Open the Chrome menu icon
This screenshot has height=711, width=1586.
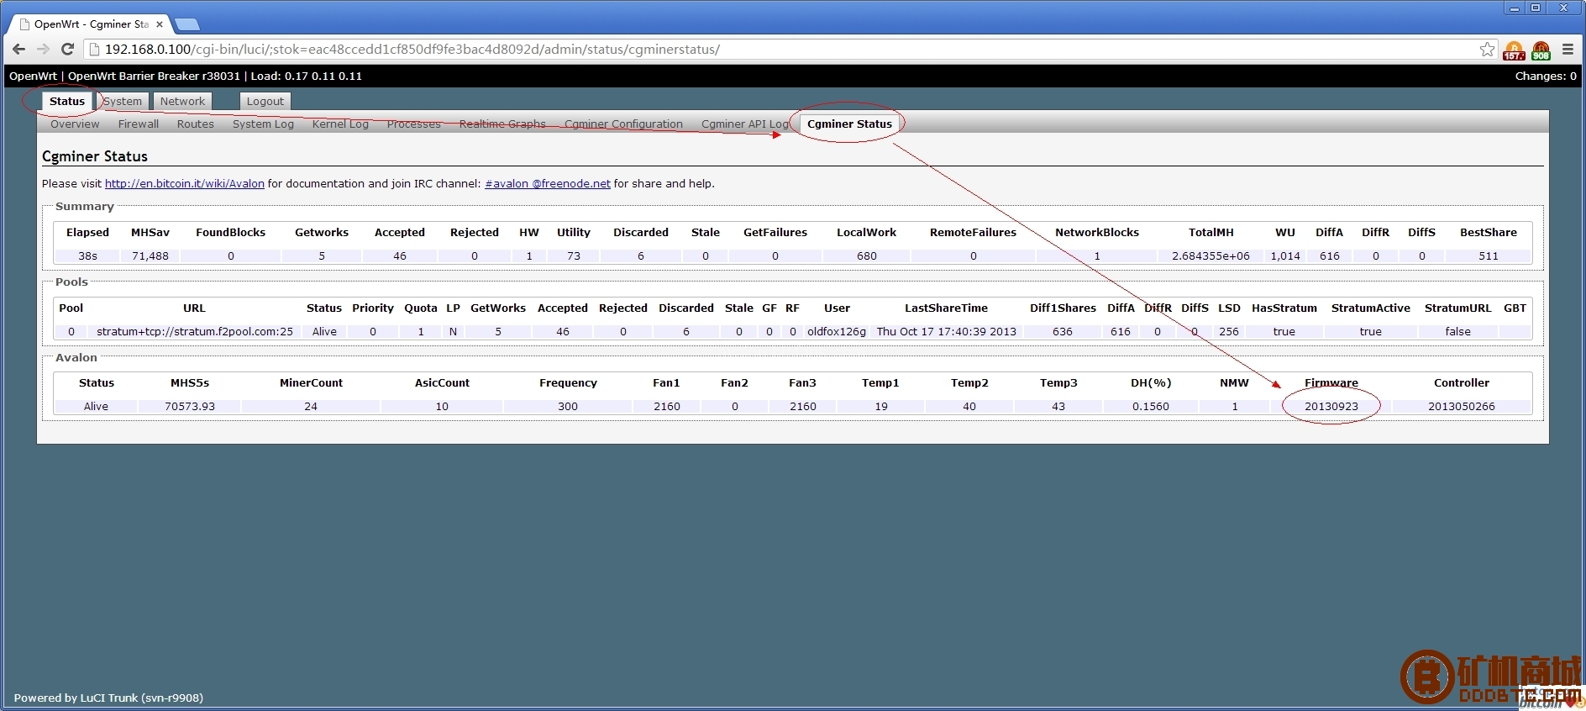(x=1568, y=50)
